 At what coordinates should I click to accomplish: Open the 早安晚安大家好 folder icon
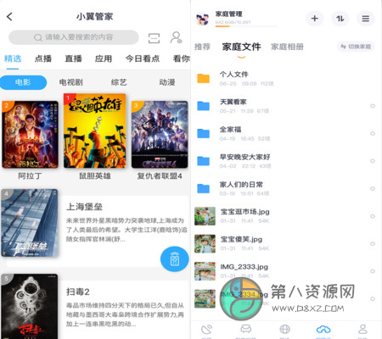tap(204, 161)
